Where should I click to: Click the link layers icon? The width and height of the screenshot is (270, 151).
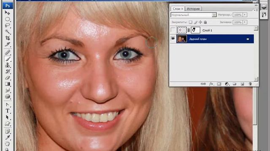pyautogui.click(x=203, y=84)
